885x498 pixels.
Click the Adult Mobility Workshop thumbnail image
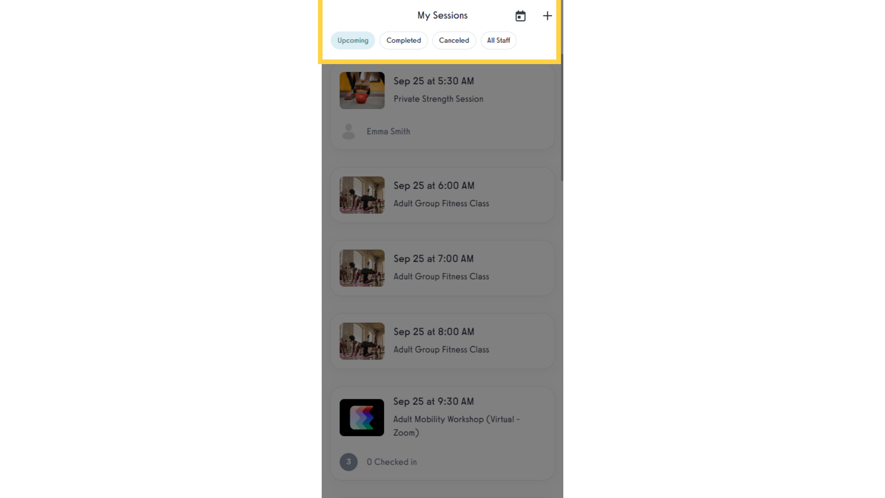pos(362,417)
